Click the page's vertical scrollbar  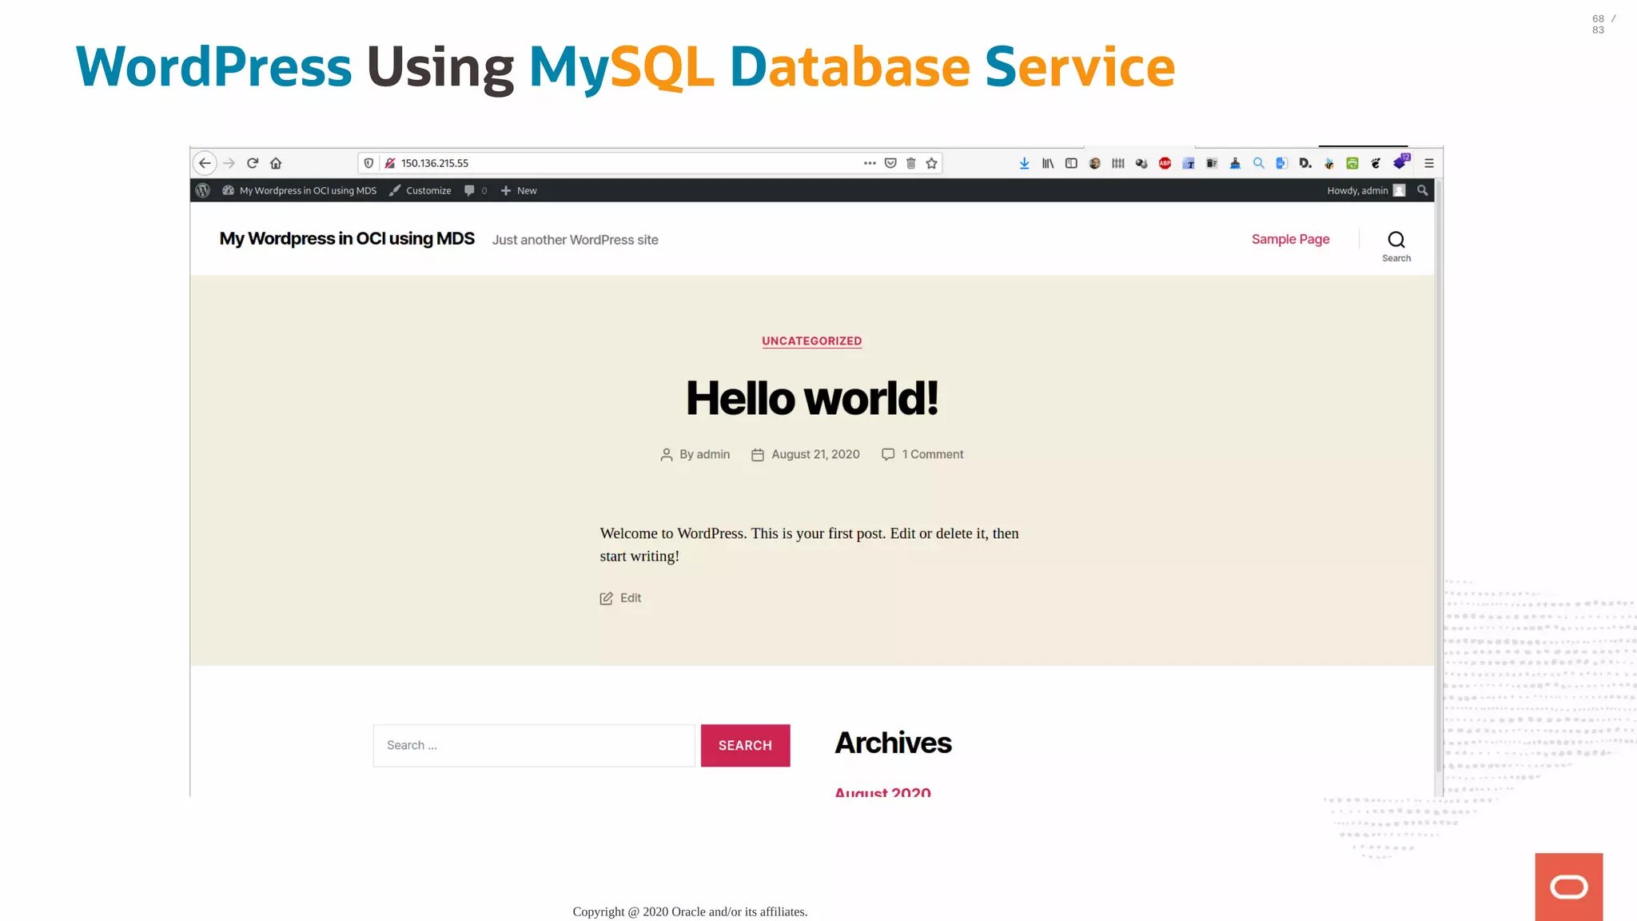[1439, 480]
